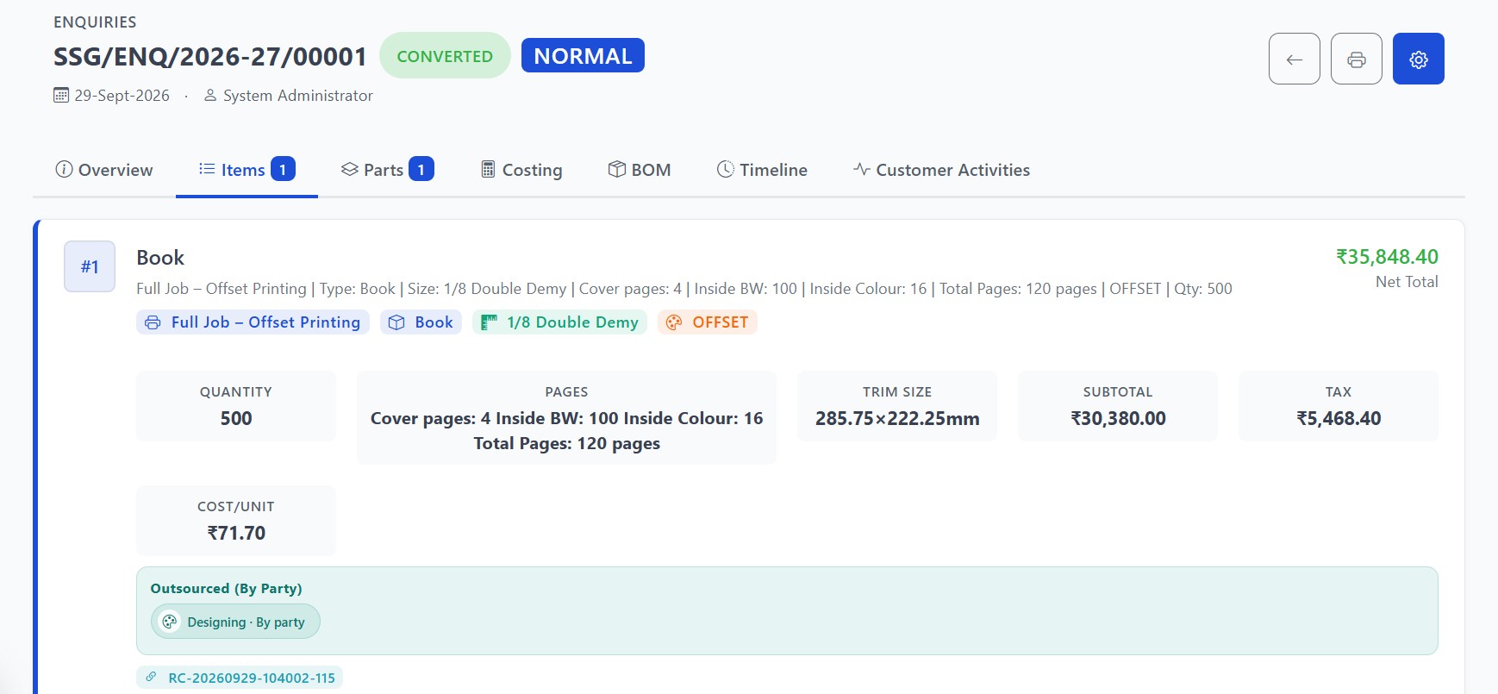Image resolution: width=1498 pixels, height=694 pixels.
Task: Click the quantity value 500
Action: [x=236, y=418]
